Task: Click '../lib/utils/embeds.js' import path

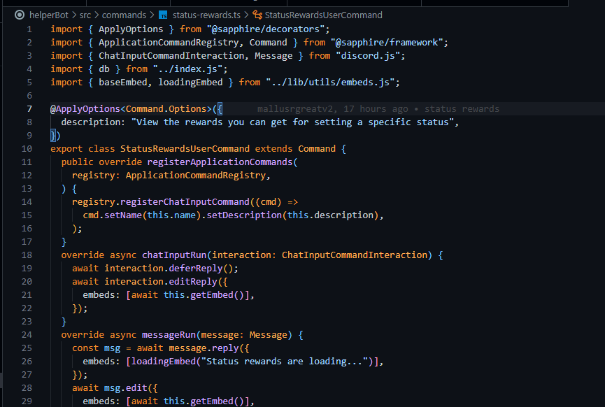Action: pyautogui.click(x=330, y=83)
